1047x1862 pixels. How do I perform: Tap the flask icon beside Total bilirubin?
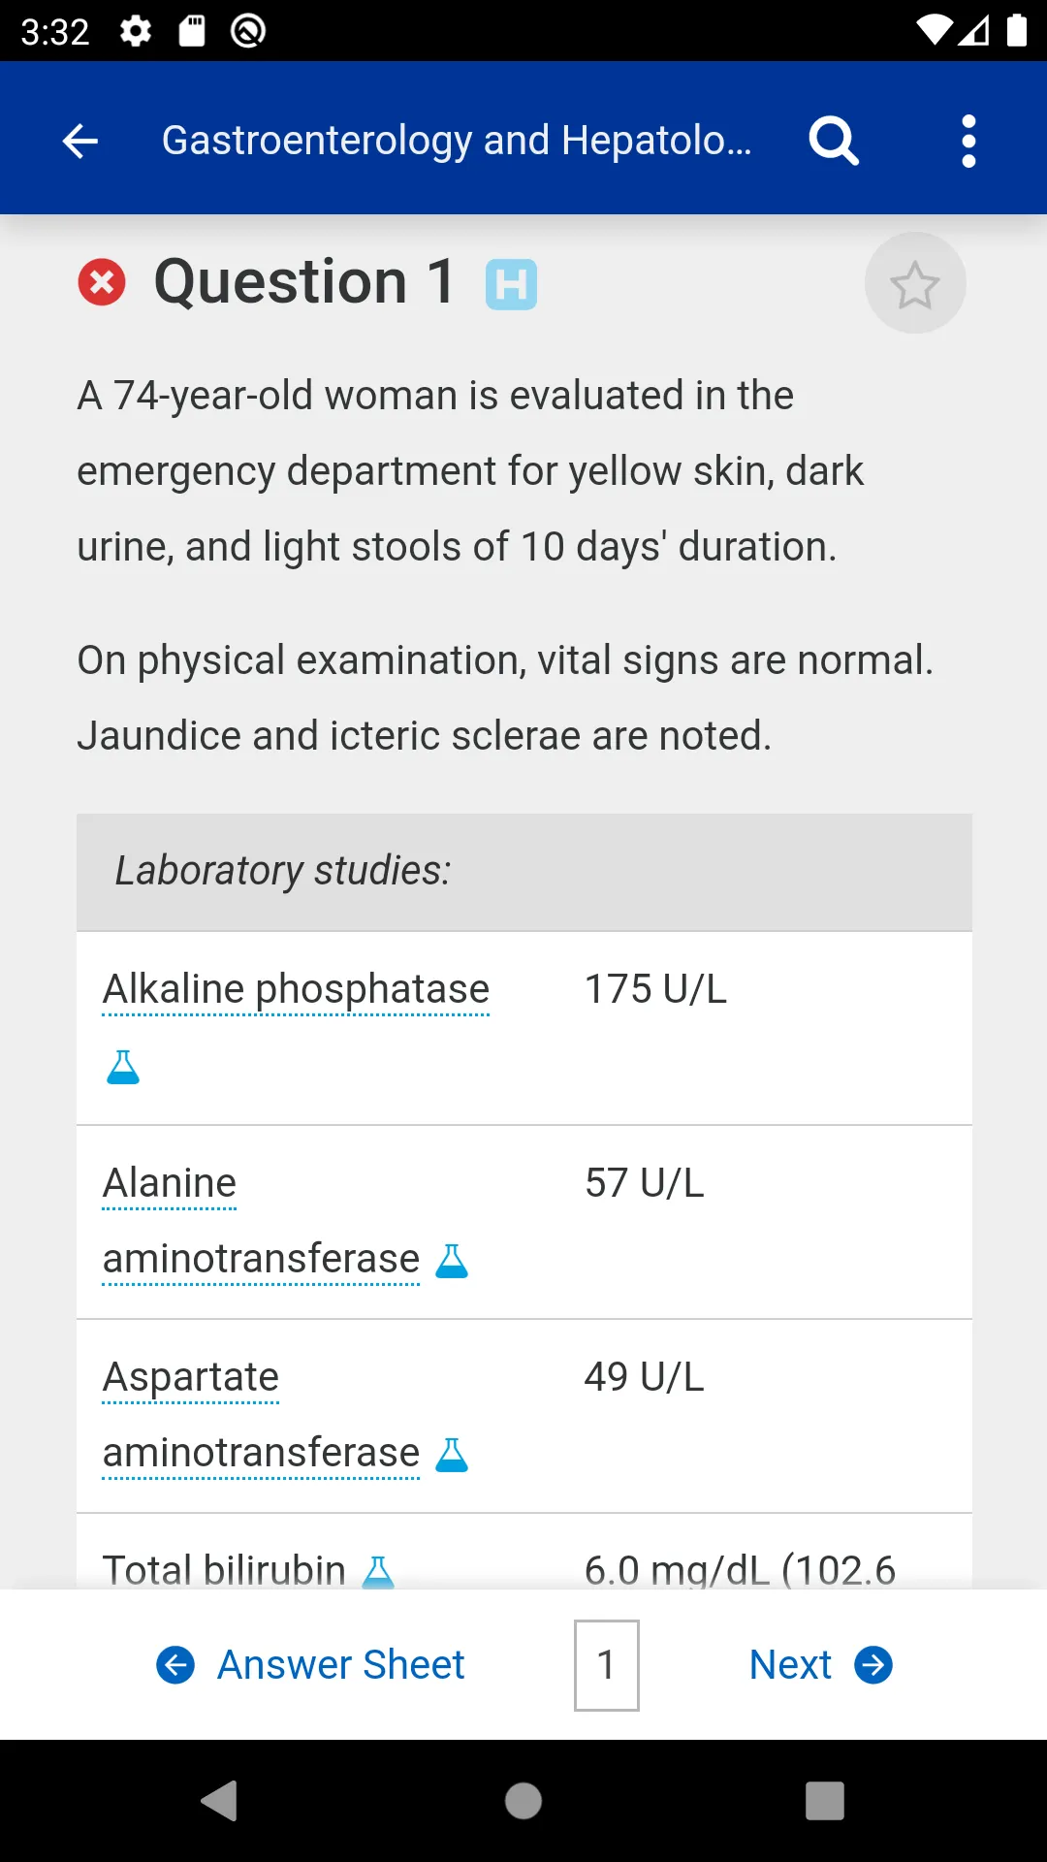coord(378,1571)
